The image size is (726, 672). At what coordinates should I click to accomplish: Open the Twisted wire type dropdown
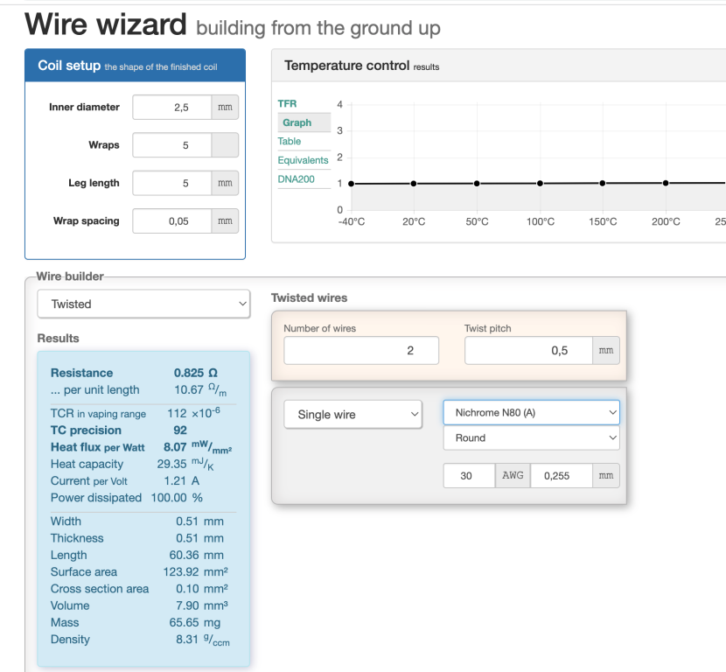tap(143, 304)
